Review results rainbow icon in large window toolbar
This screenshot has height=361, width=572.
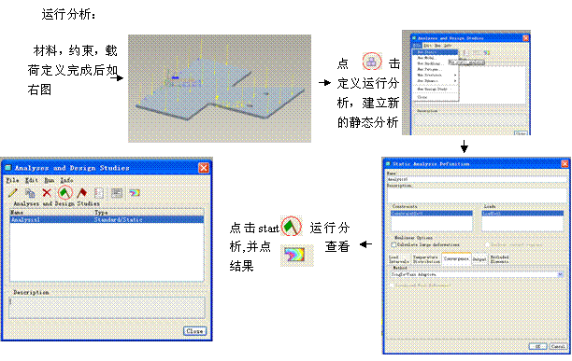tap(135, 193)
